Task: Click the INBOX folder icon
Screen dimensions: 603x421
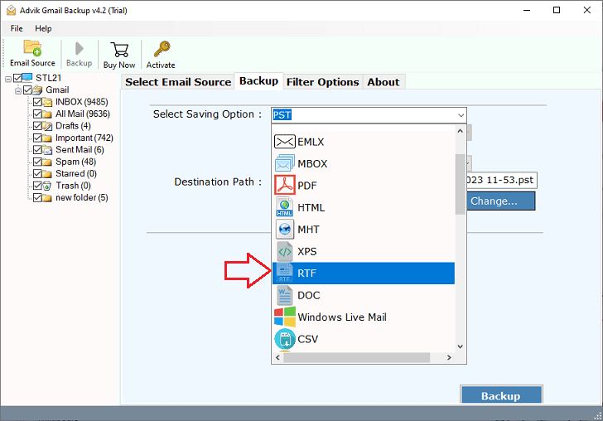Action: 47,102
